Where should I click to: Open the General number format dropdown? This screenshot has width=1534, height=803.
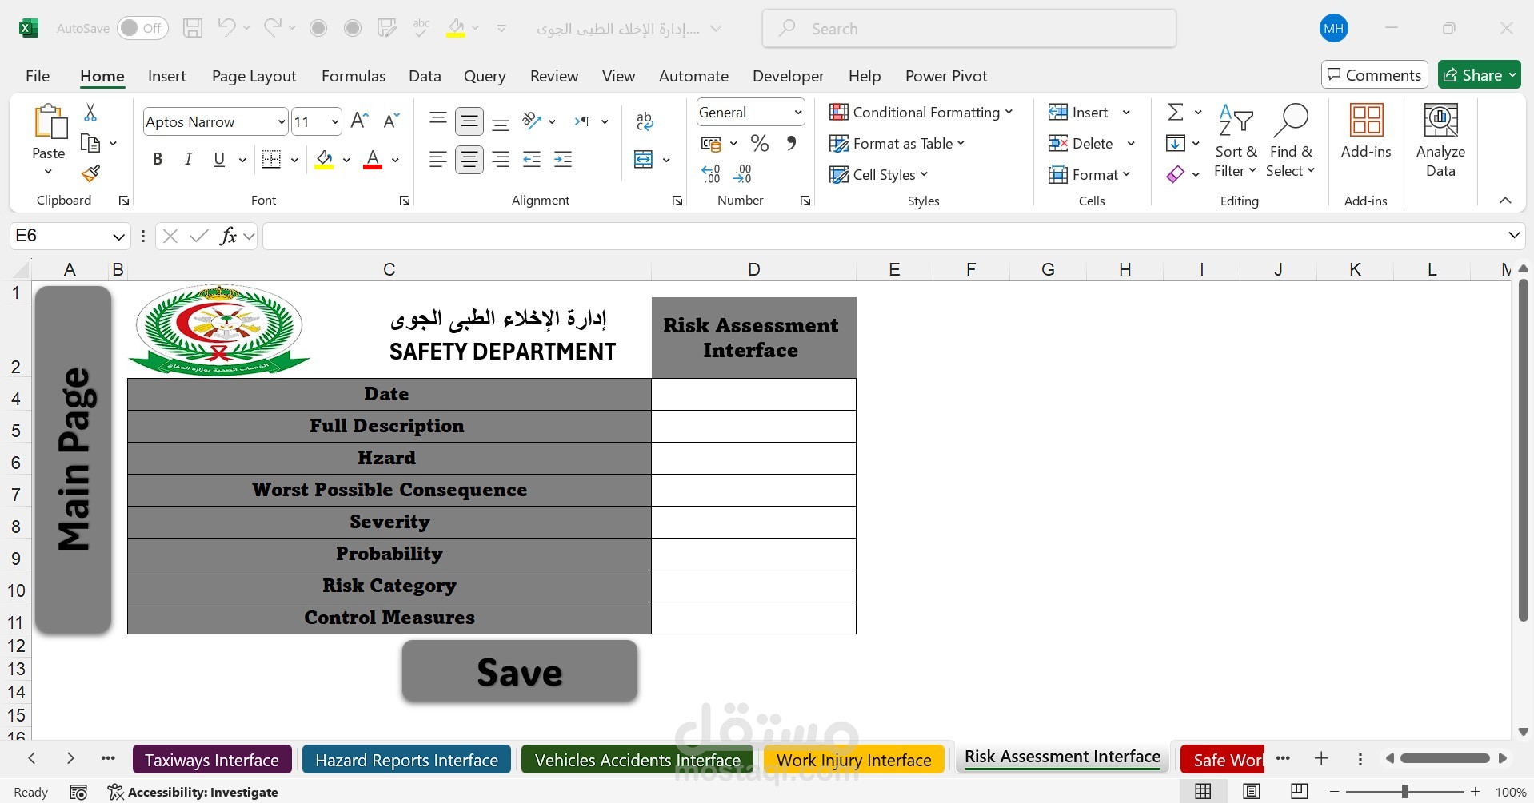[798, 113]
